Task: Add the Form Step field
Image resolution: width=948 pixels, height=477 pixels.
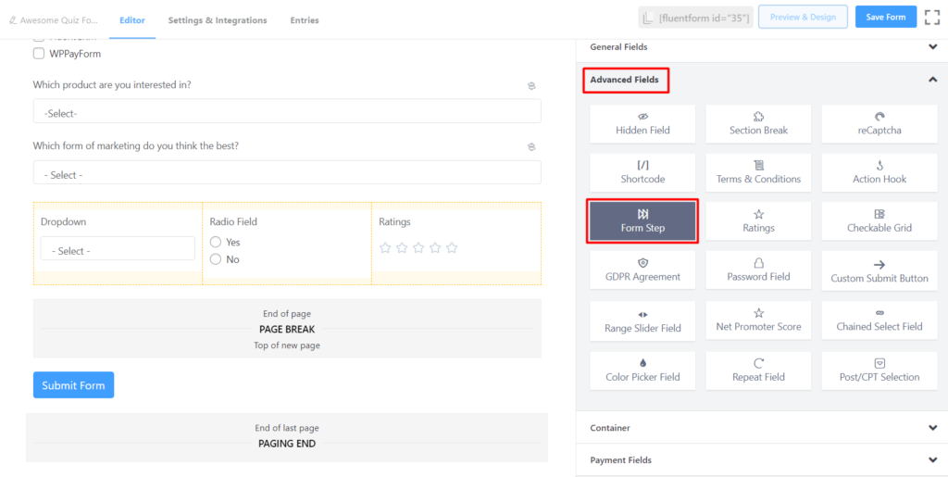Action: click(x=642, y=220)
